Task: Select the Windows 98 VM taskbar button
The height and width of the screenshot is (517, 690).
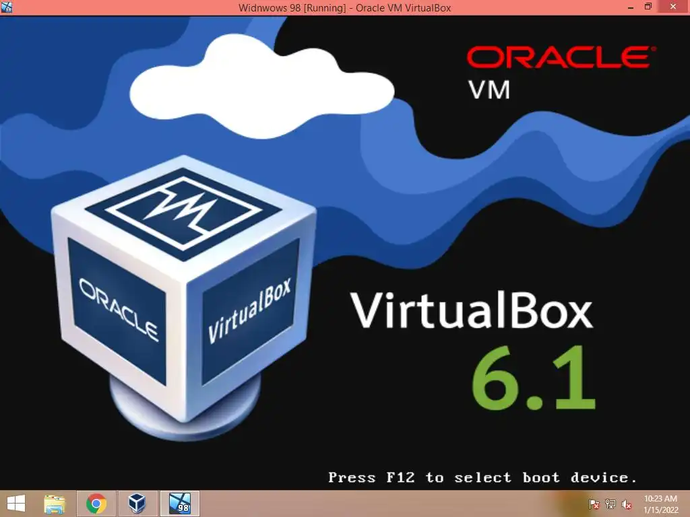Action: [x=179, y=504]
